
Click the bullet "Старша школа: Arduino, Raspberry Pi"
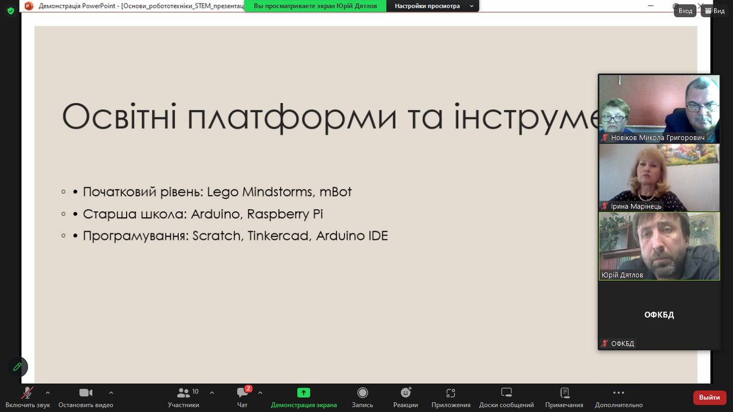[x=203, y=214]
